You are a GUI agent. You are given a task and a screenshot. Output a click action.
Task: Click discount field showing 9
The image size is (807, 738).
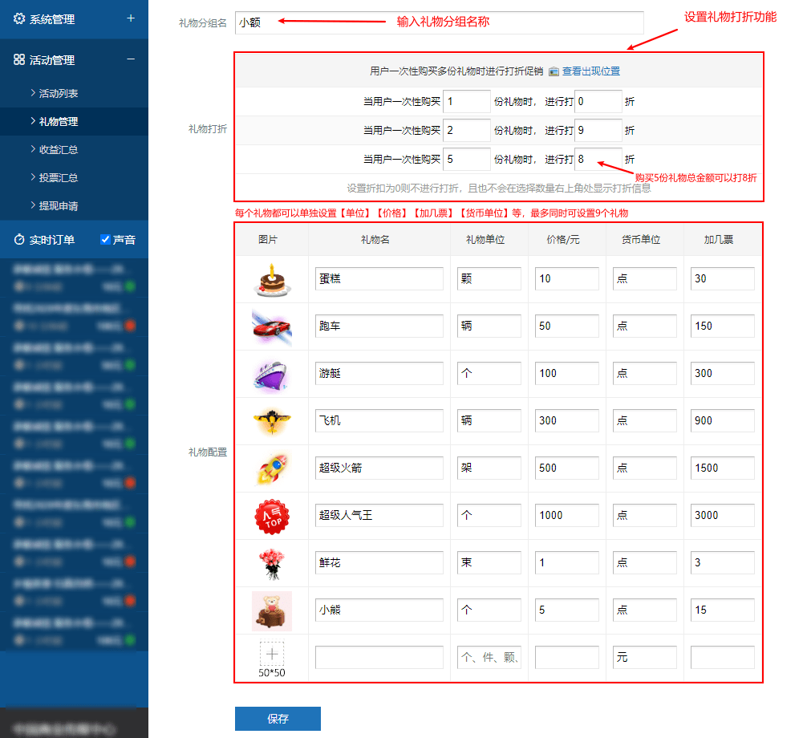(x=598, y=130)
